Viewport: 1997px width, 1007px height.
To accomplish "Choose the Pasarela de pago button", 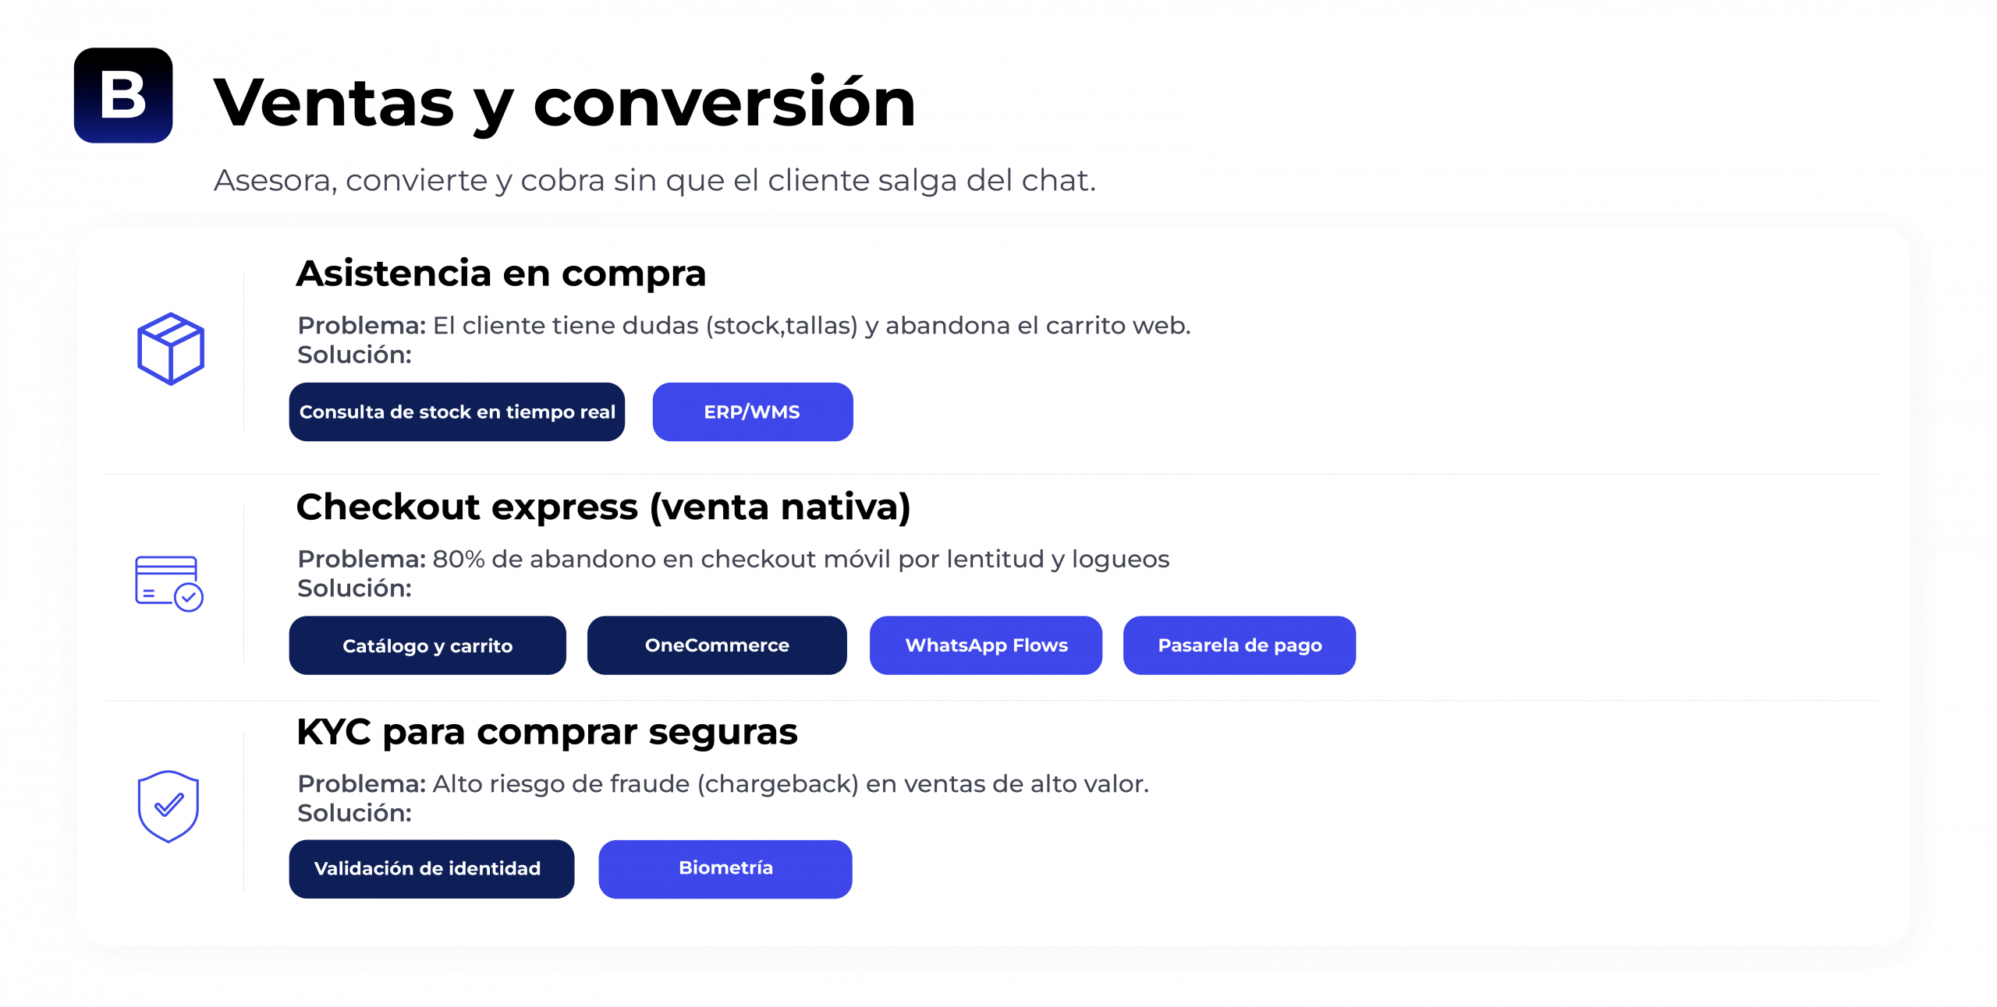I will (x=1240, y=645).
